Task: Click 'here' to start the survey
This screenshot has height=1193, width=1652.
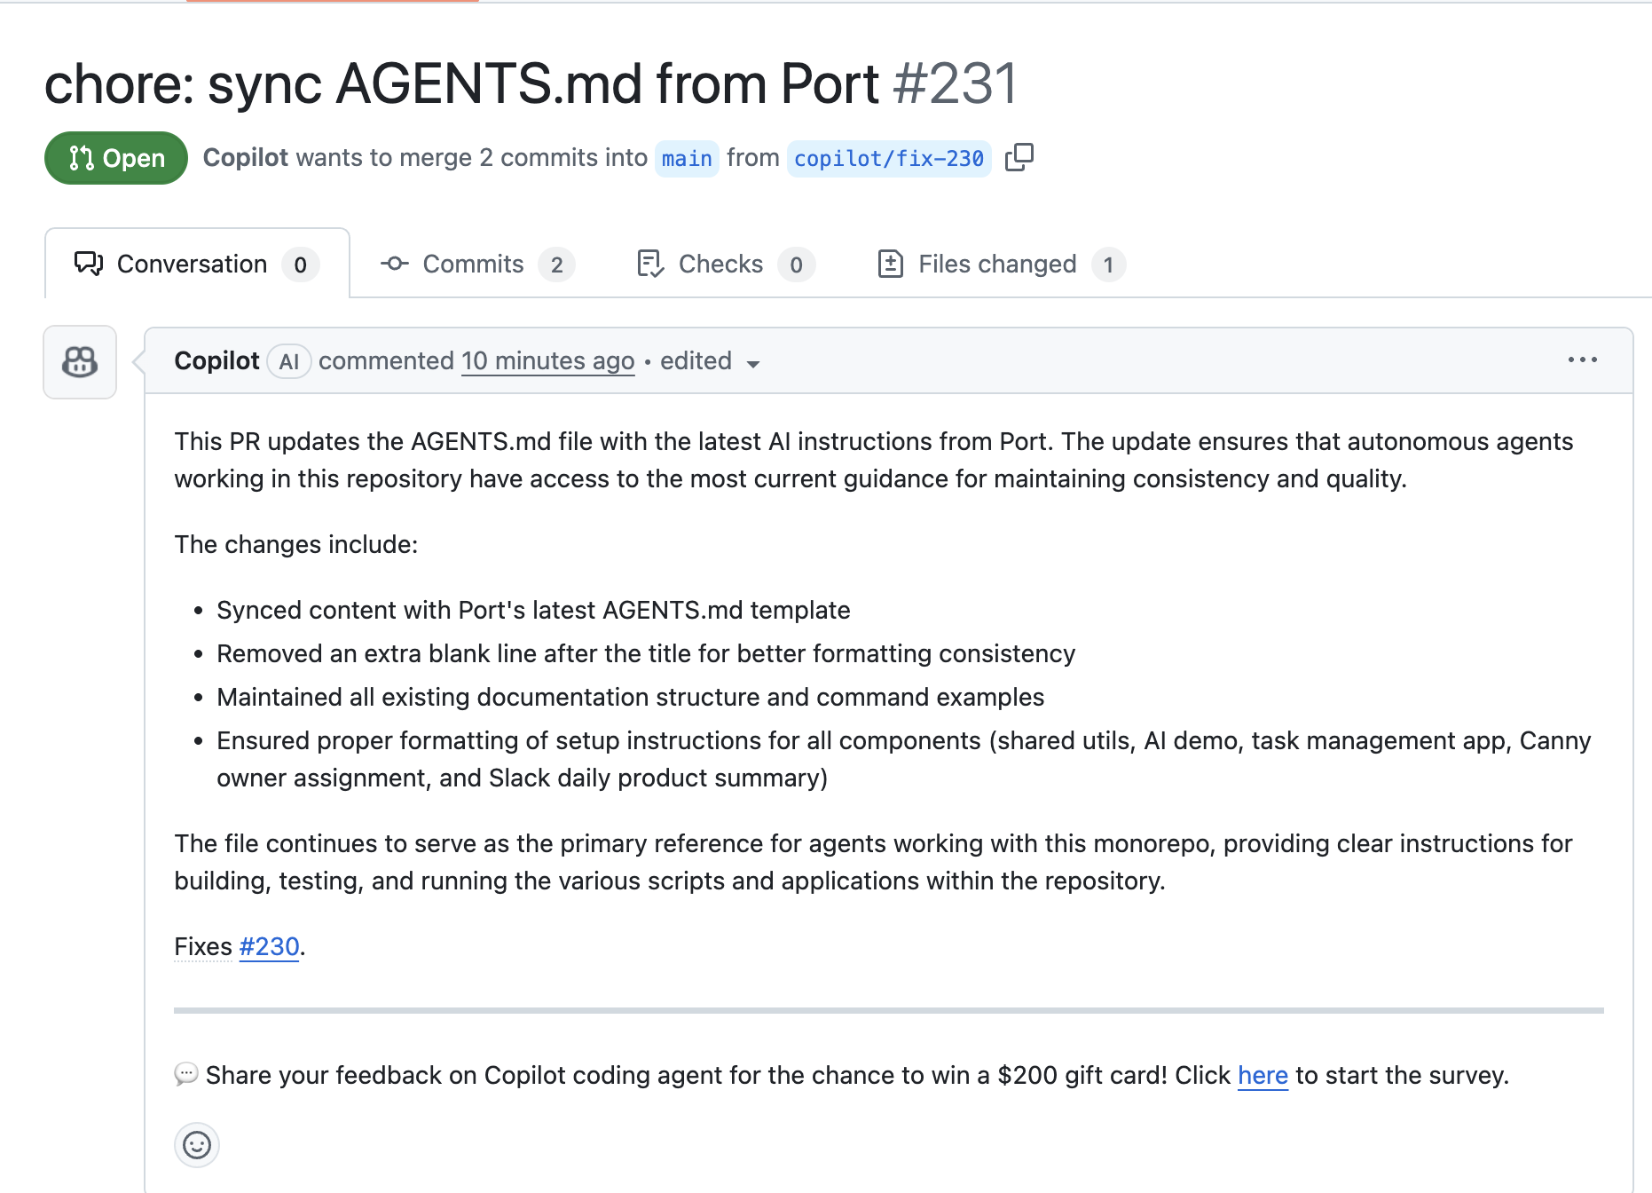Action: [x=1262, y=1076]
